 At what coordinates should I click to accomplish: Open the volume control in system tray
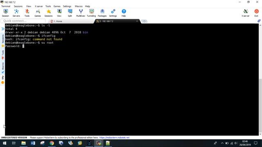pyautogui.click(x=236, y=143)
